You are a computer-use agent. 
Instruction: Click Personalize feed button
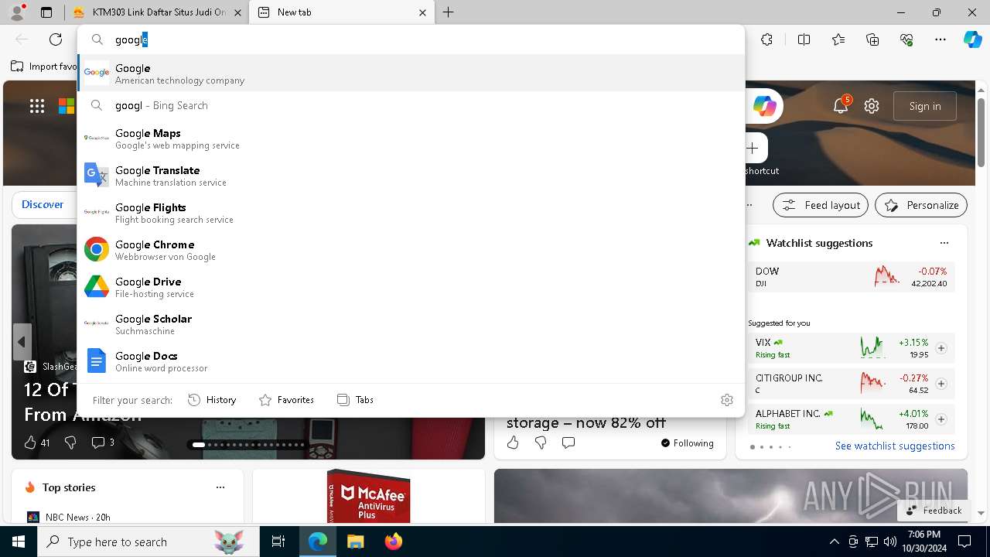click(921, 205)
